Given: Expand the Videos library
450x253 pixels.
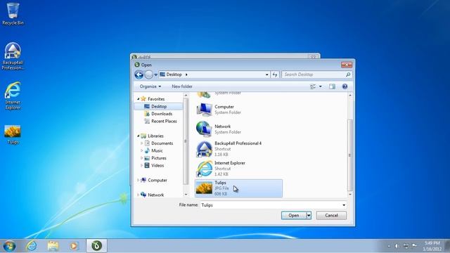Looking at the screenshot, I should pyautogui.click(x=141, y=166).
